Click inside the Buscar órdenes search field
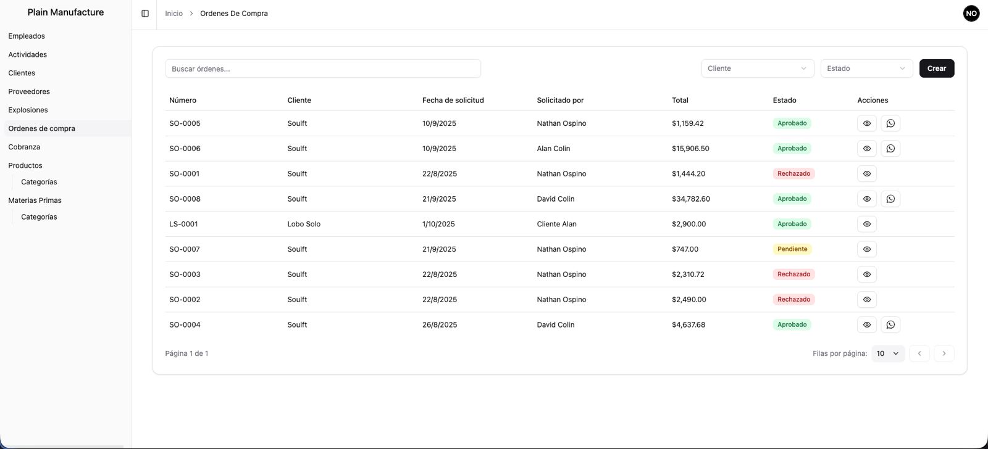 tap(322, 68)
